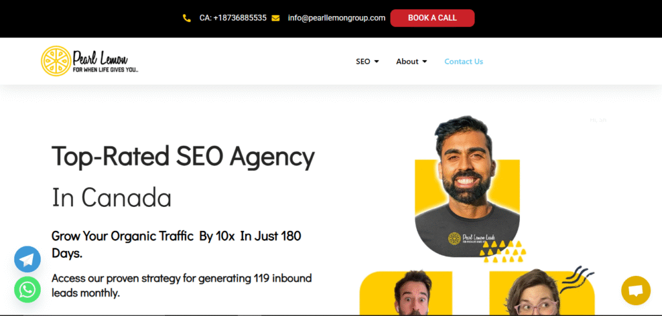Email info@pearllemongroup.com link
Screen dimensions: 662x316
coord(336,18)
